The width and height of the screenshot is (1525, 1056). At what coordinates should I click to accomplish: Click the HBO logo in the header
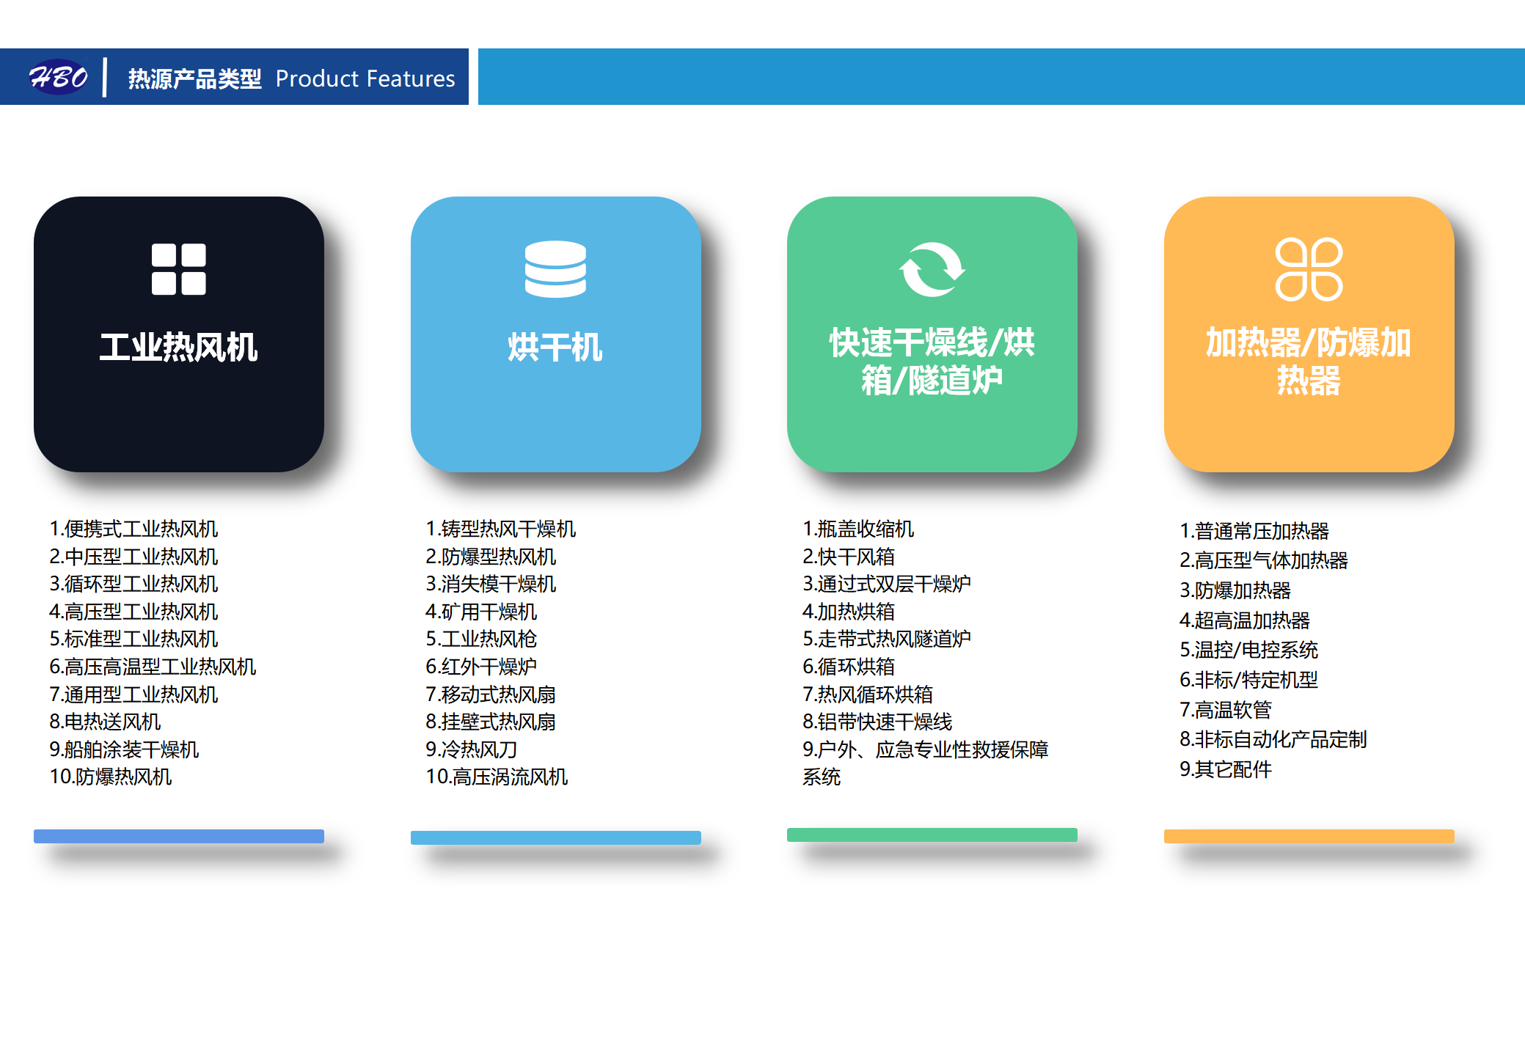(60, 76)
